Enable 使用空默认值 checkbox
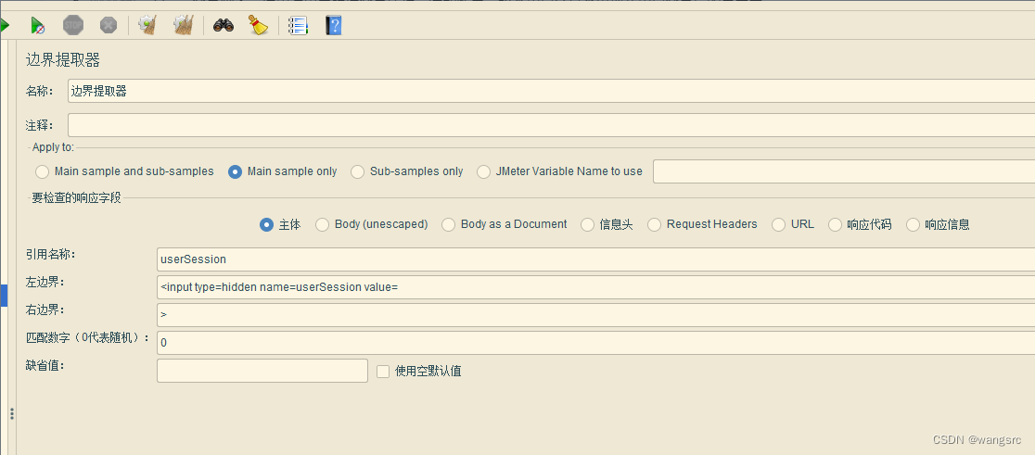Screen dimensions: 1035x455 (383, 372)
